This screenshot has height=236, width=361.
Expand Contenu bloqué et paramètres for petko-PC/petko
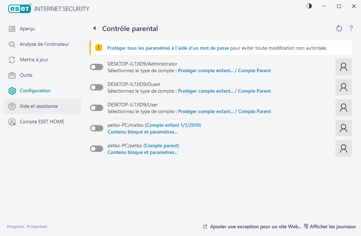pyautogui.click(x=142, y=153)
